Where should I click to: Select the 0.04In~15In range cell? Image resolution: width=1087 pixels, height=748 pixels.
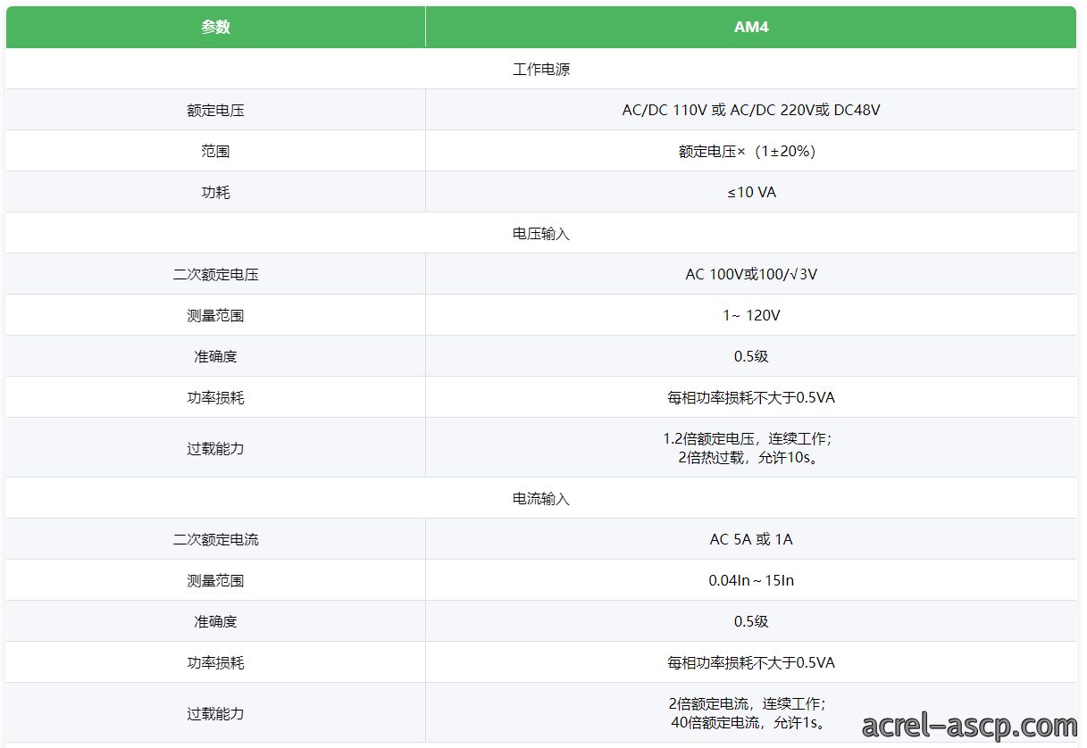(x=751, y=580)
